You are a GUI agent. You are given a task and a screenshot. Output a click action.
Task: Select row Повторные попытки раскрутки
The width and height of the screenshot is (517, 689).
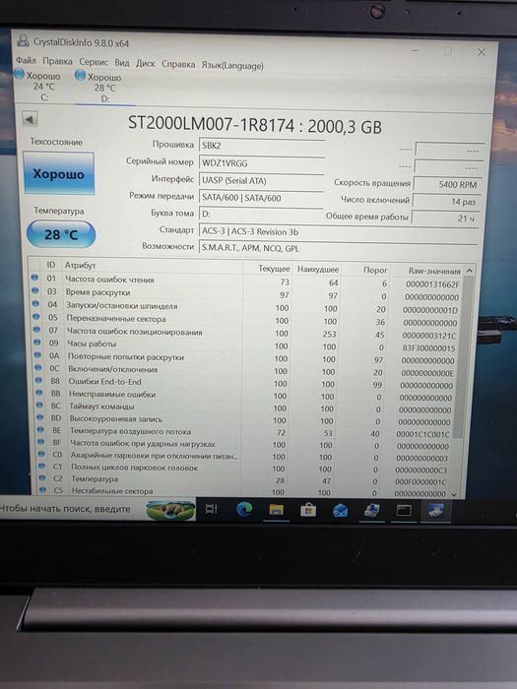(x=246, y=357)
